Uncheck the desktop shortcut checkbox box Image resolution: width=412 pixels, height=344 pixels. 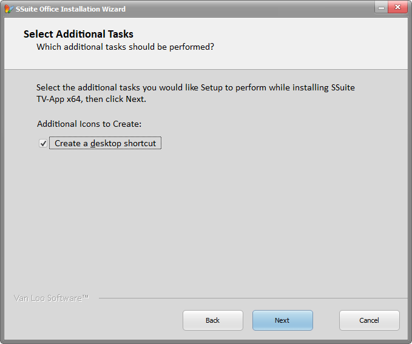pos(43,144)
